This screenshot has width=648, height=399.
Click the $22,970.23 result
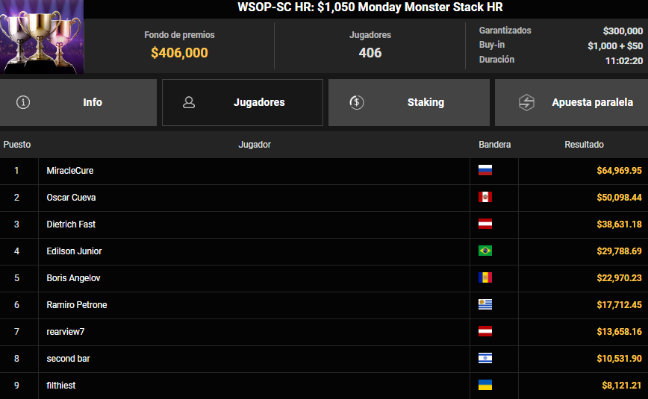[x=619, y=278]
